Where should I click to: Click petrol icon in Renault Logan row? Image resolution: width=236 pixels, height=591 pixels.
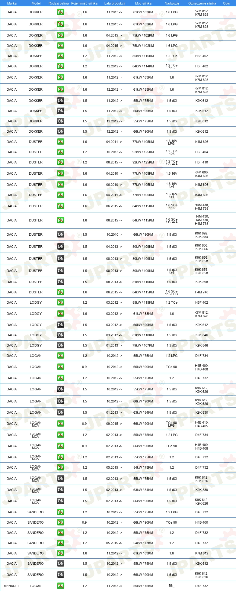click(61, 586)
